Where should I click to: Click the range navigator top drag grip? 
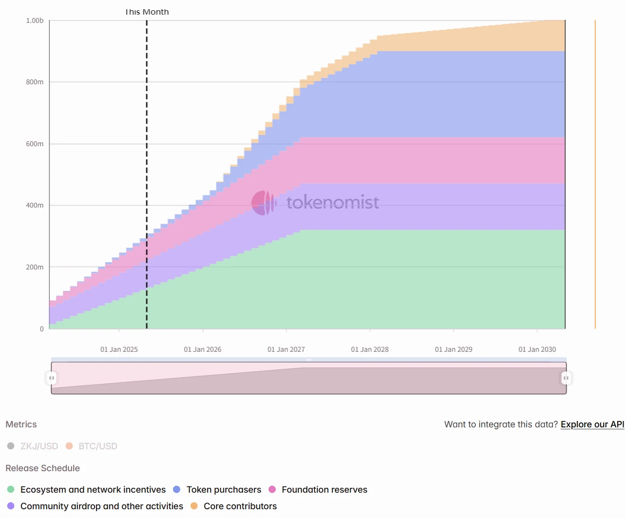click(309, 360)
